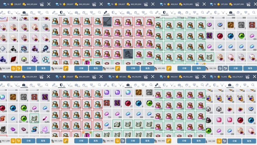
Task: Click orange sort icon in the 94,552,269 panel
Action: pyautogui.click(x=169, y=141)
